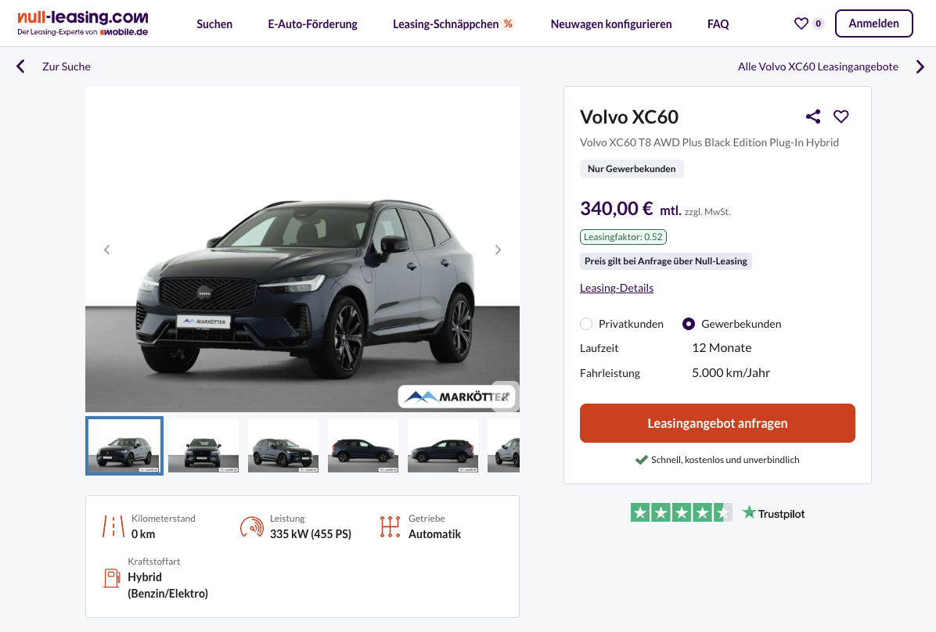The height and width of the screenshot is (632, 936).
Task: Open the E-Auto-Förderung menu item
Action: [x=312, y=24]
